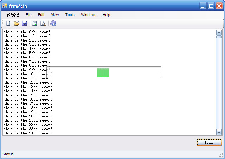Click the vertical scrollbar thumb
The width and height of the screenshot is (225, 159).
[219, 37]
